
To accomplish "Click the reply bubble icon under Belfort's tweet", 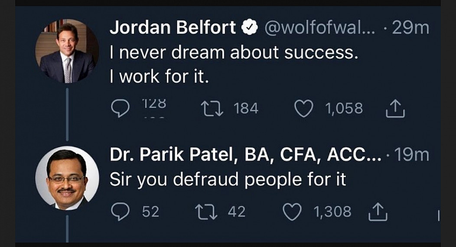I will 120,108.
